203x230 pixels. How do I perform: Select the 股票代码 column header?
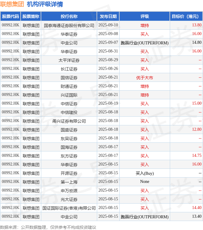click(10, 16)
